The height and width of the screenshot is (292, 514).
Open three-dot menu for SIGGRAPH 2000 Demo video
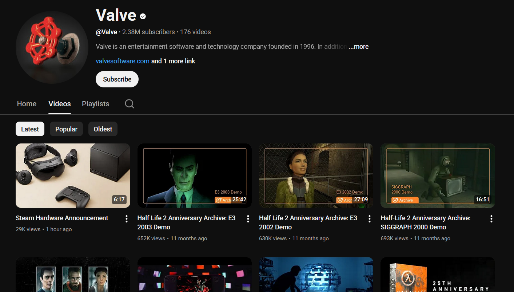[x=491, y=219]
